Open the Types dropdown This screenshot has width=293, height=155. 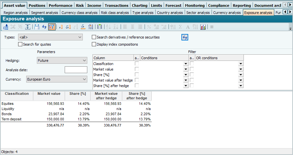pos(50,37)
